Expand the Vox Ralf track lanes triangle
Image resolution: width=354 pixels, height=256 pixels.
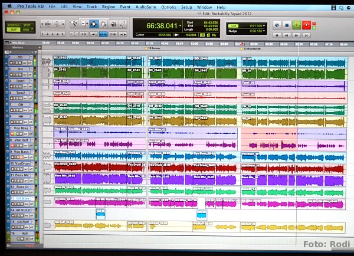[x=6, y=146]
